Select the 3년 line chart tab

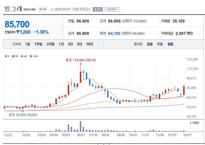[x=70, y=44]
